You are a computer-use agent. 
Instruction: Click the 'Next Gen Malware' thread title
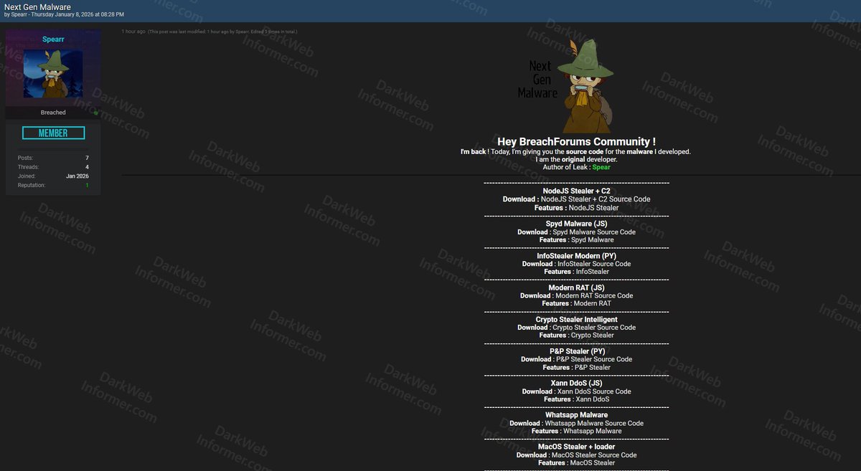37,6
